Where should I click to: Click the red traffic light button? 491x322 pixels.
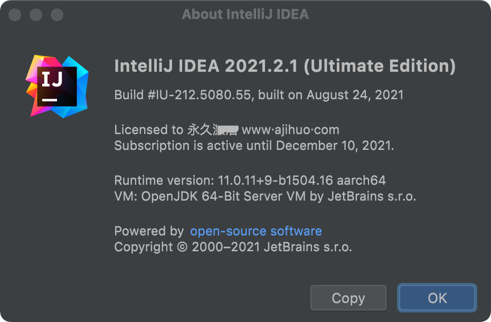[x=15, y=15]
